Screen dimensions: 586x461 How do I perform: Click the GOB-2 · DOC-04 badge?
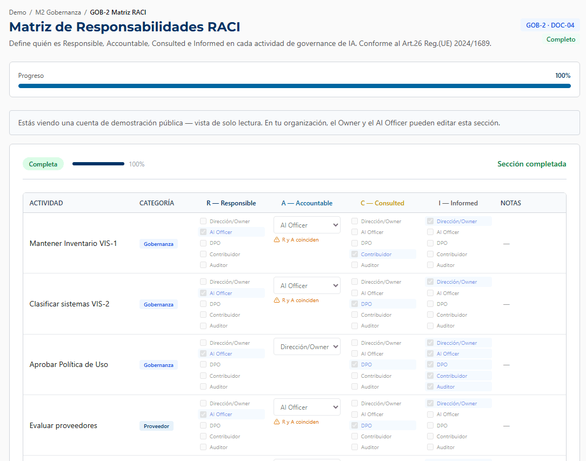click(550, 25)
